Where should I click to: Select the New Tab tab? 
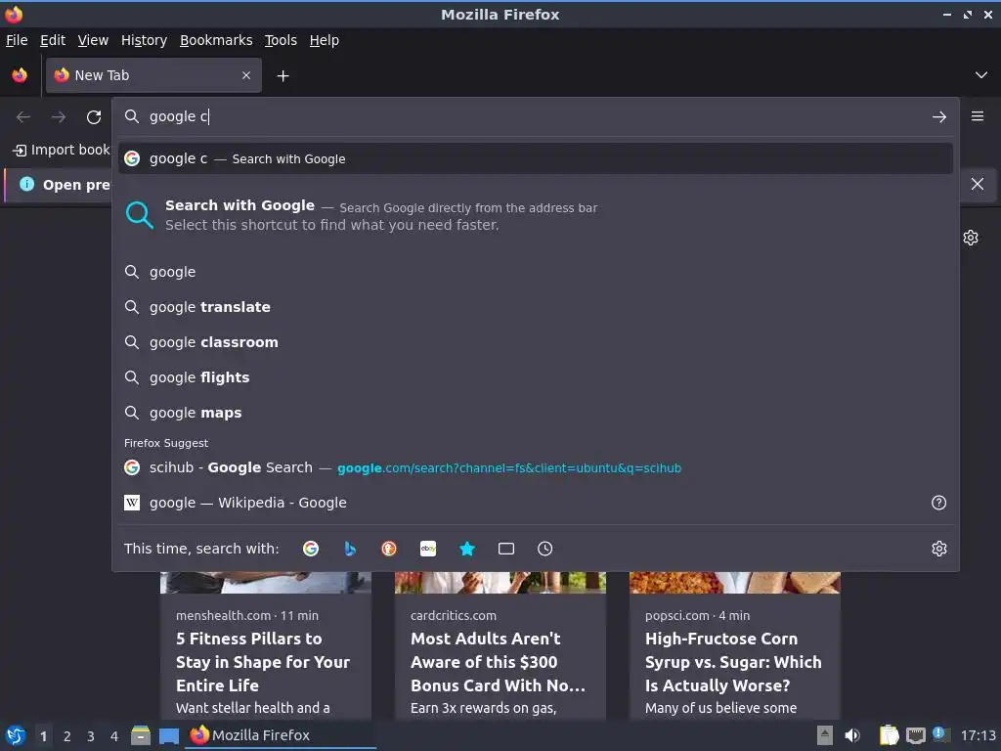point(153,75)
